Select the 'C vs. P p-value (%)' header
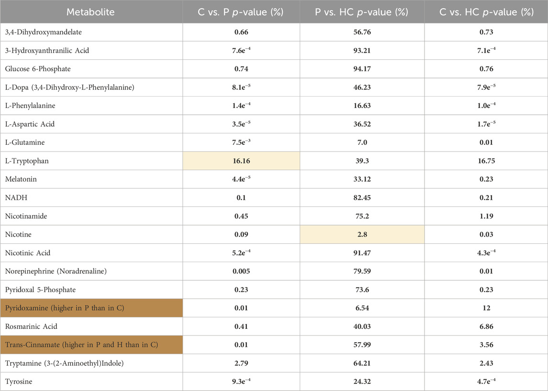The height and width of the screenshot is (391, 548). [x=241, y=12]
